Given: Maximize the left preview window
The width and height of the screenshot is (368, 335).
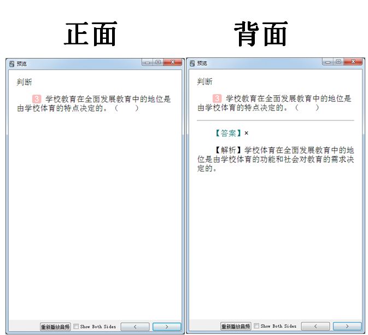Looking at the screenshot, I should pyautogui.click(x=158, y=62).
